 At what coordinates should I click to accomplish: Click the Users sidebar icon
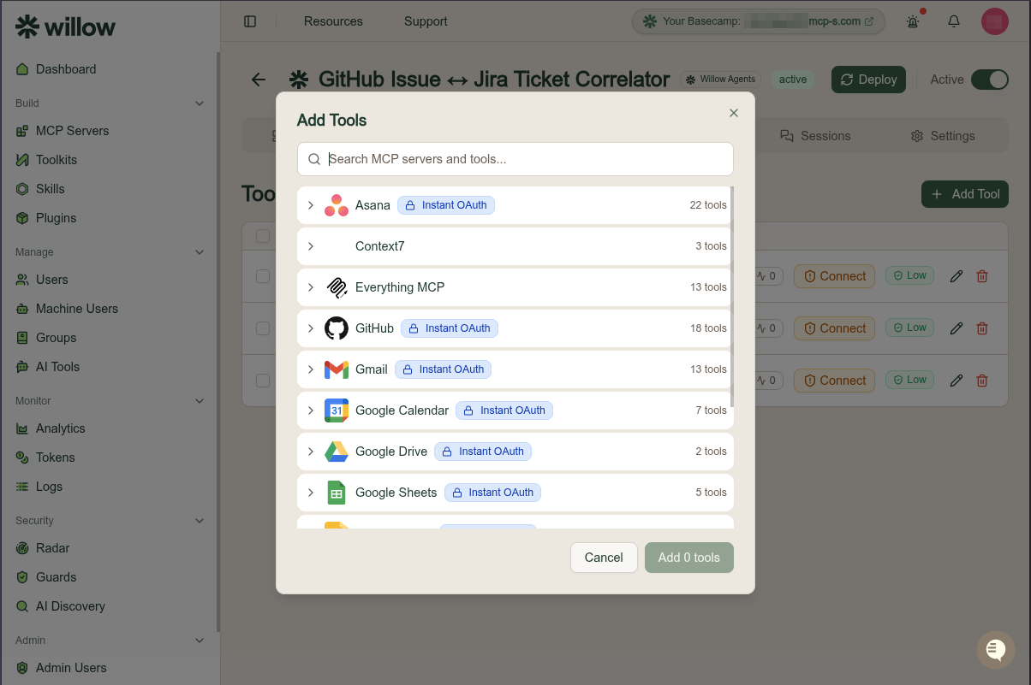[x=22, y=280]
